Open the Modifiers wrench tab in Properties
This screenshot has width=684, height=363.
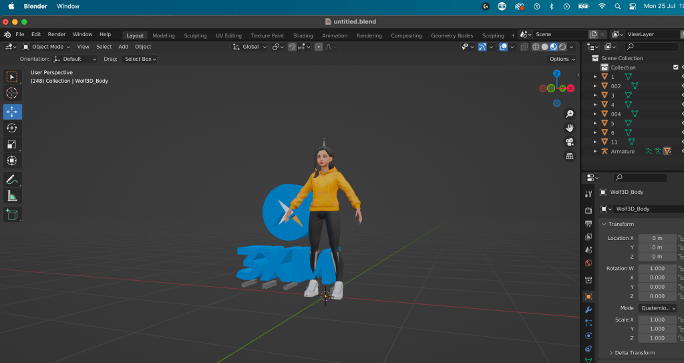click(x=588, y=310)
